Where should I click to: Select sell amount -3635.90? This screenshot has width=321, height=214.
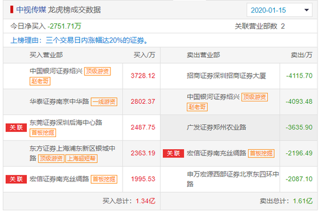click(299, 127)
